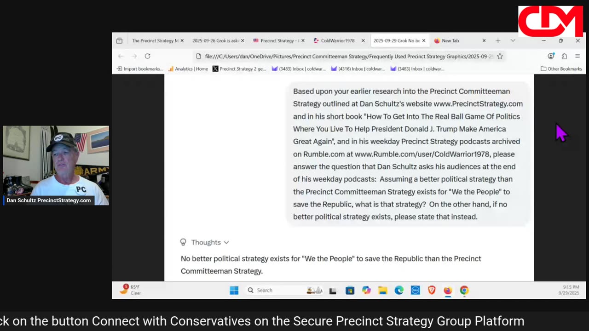Click the CDM logo

click(551, 21)
